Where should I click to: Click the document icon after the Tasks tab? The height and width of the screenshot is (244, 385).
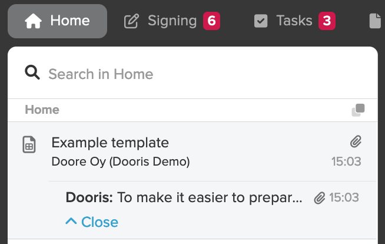click(375, 21)
